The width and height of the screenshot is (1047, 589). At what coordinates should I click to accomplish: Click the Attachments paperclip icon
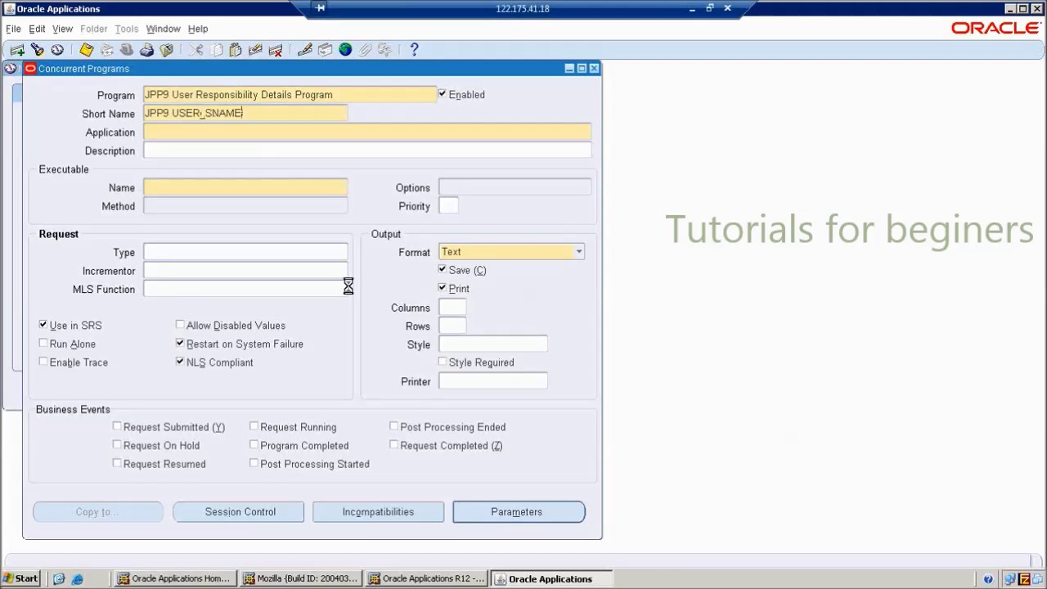365,50
